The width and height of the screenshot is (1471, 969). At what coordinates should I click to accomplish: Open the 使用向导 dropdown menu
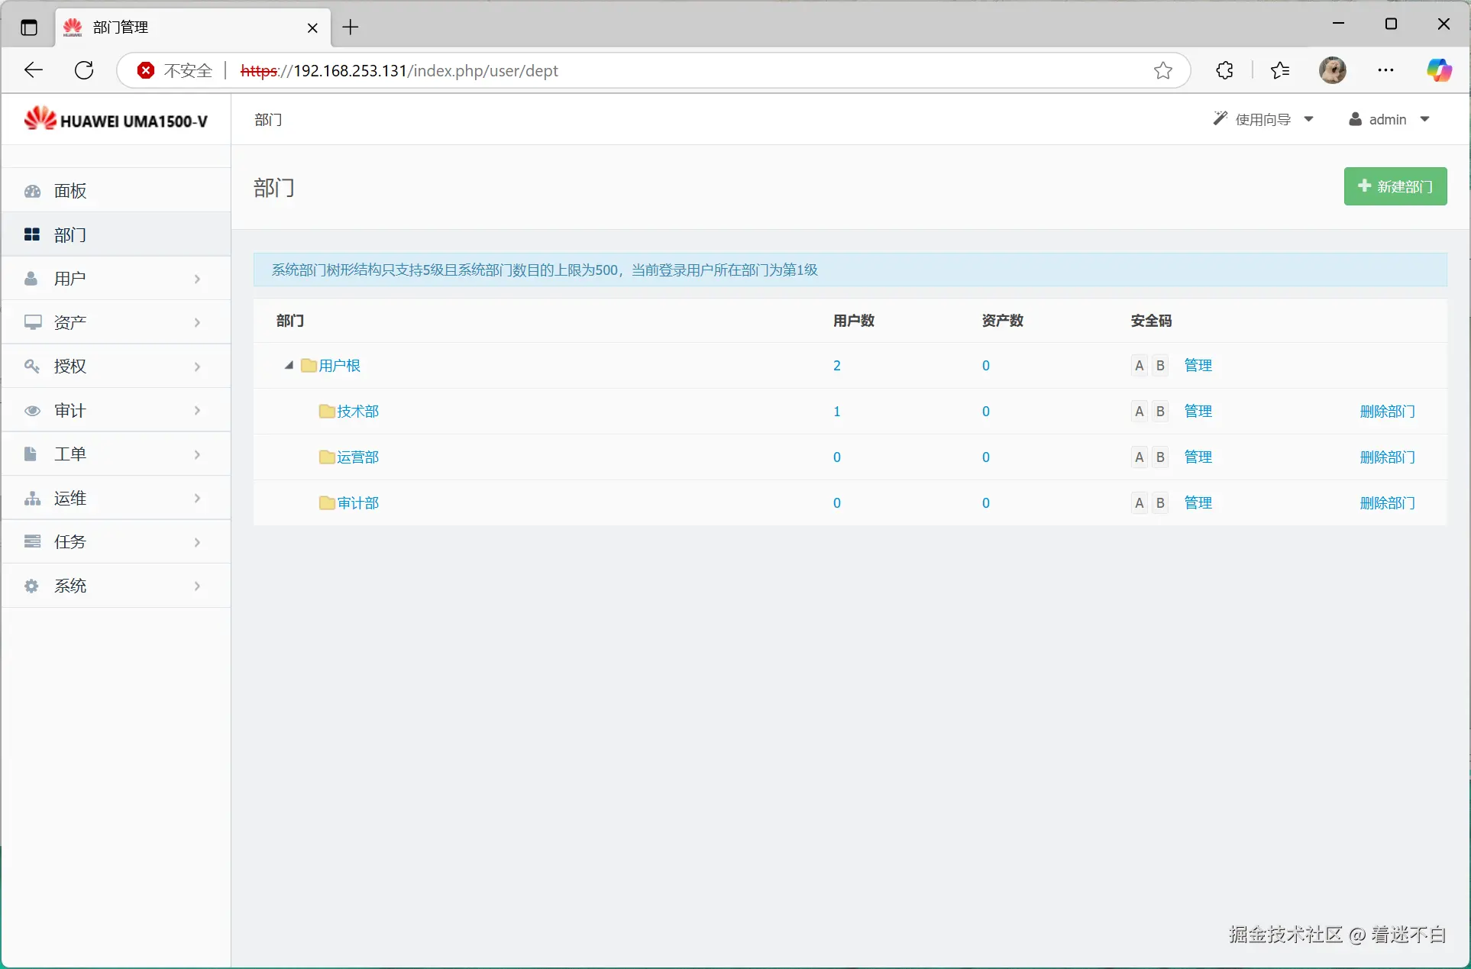[1263, 120]
